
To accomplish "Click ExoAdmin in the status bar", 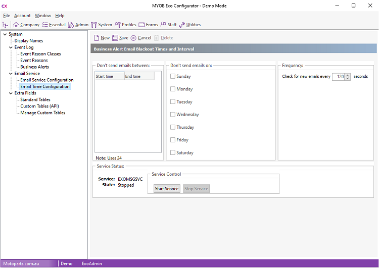I will pos(92,263).
